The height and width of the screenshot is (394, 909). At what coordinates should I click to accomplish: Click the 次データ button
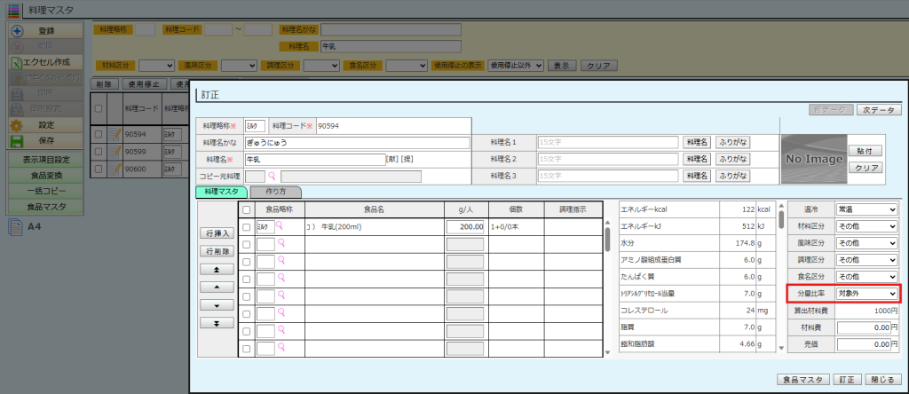878,110
